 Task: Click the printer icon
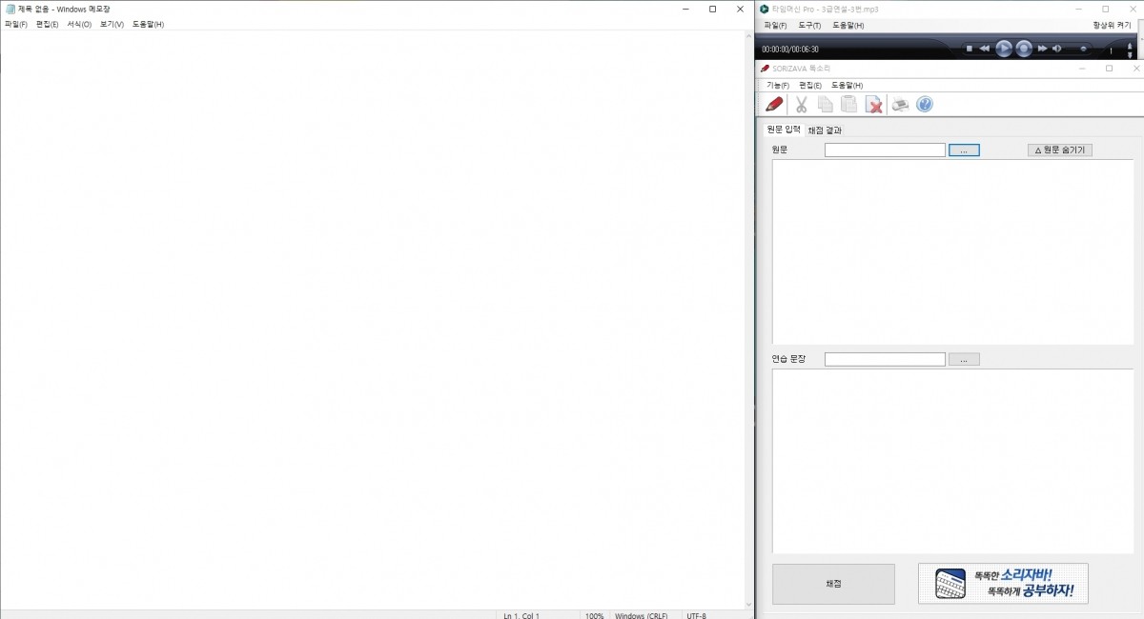900,105
